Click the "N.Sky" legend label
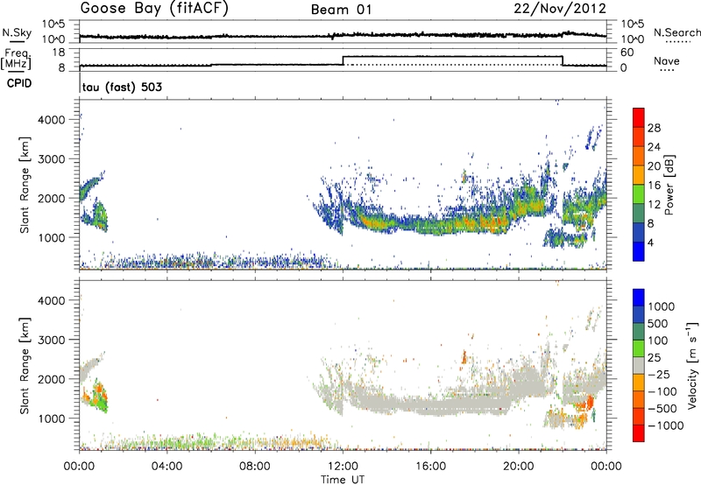Viewport: 701px width, 485px height. click(x=17, y=32)
